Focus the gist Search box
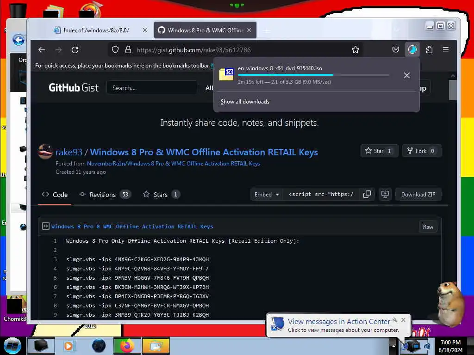 (152, 88)
